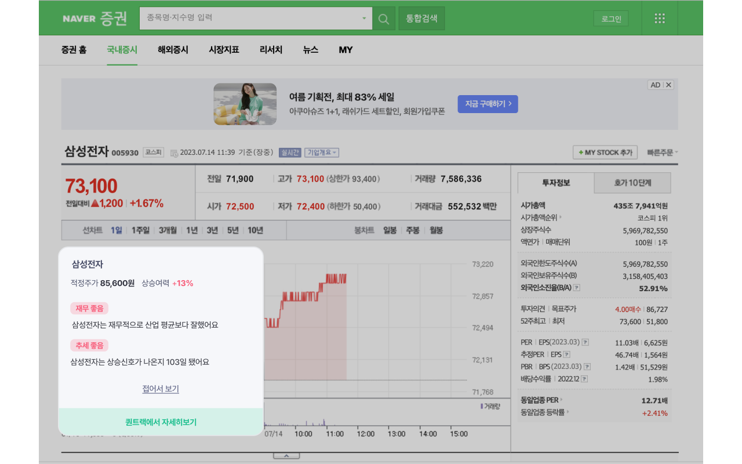Click the current price 73,100 in large red
This screenshot has height=464, width=742.
91,186
